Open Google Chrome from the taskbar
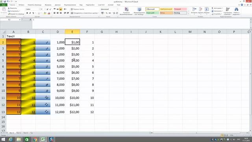252x142 pixels. [x=35, y=139]
